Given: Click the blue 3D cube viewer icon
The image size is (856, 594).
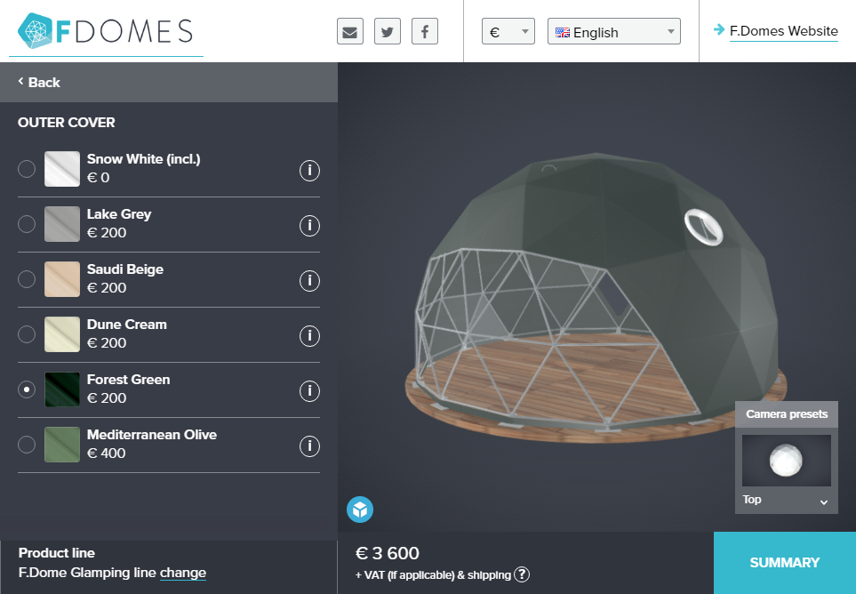Looking at the screenshot, I should click(x=360, y=510).
